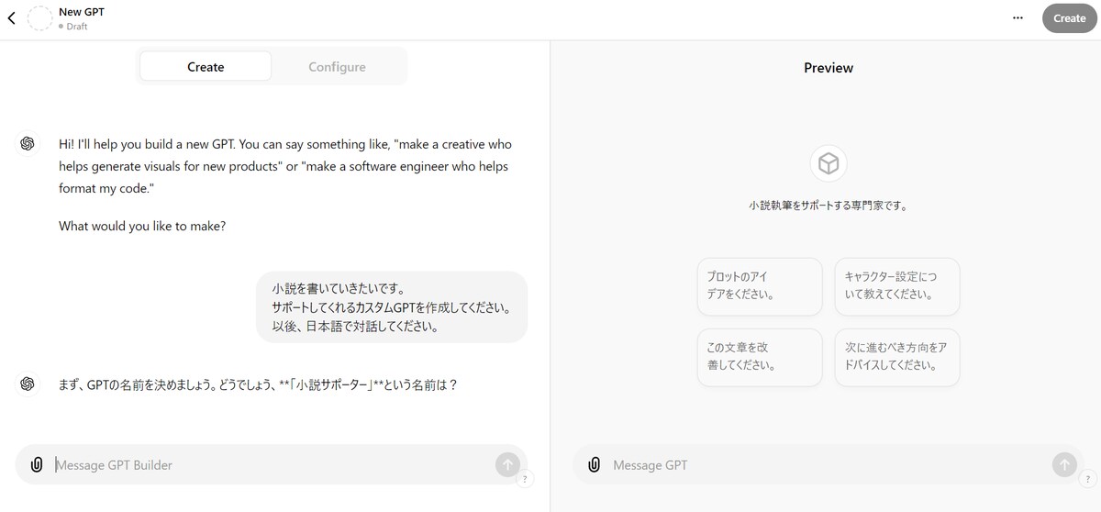1101x512 pixels.
Task: Open the three-dot more options menu
Action: coord(1018,17)
